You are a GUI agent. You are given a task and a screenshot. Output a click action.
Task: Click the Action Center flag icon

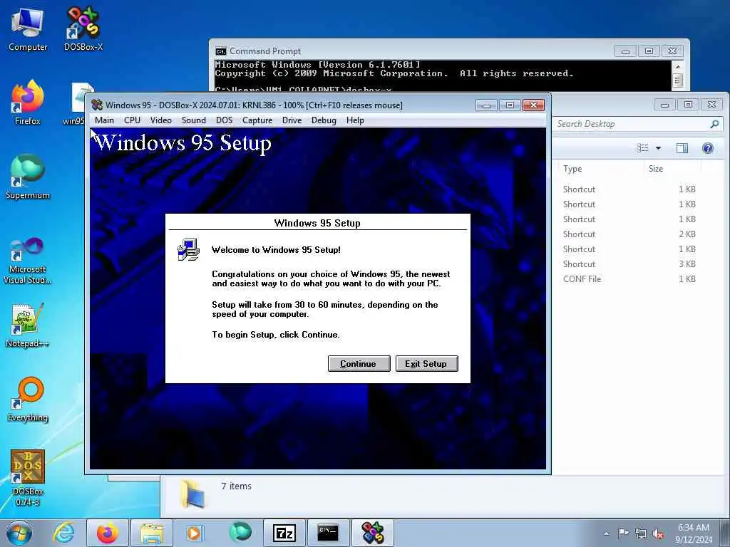(623, 533)
